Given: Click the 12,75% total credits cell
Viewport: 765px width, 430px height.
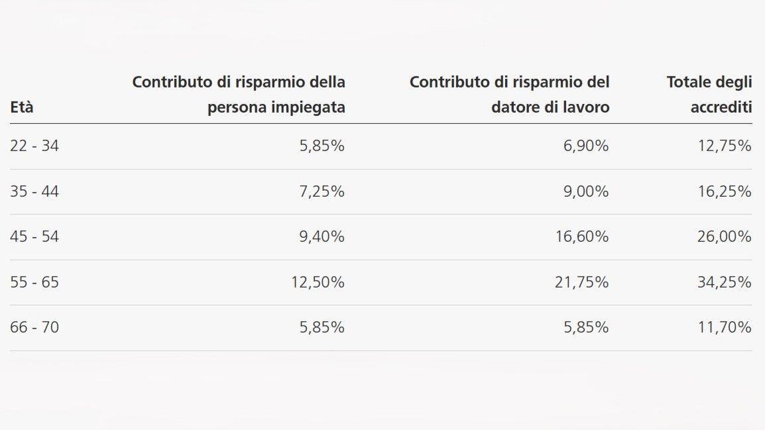Looking at the screenshot, I should click(x=725, y=146).
